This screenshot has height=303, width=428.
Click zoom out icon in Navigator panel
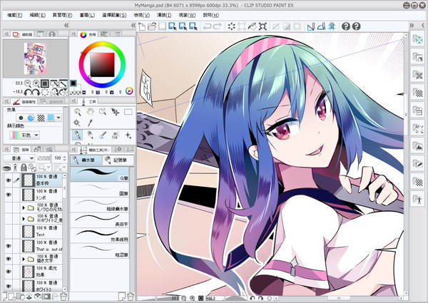tap(26, 83)
